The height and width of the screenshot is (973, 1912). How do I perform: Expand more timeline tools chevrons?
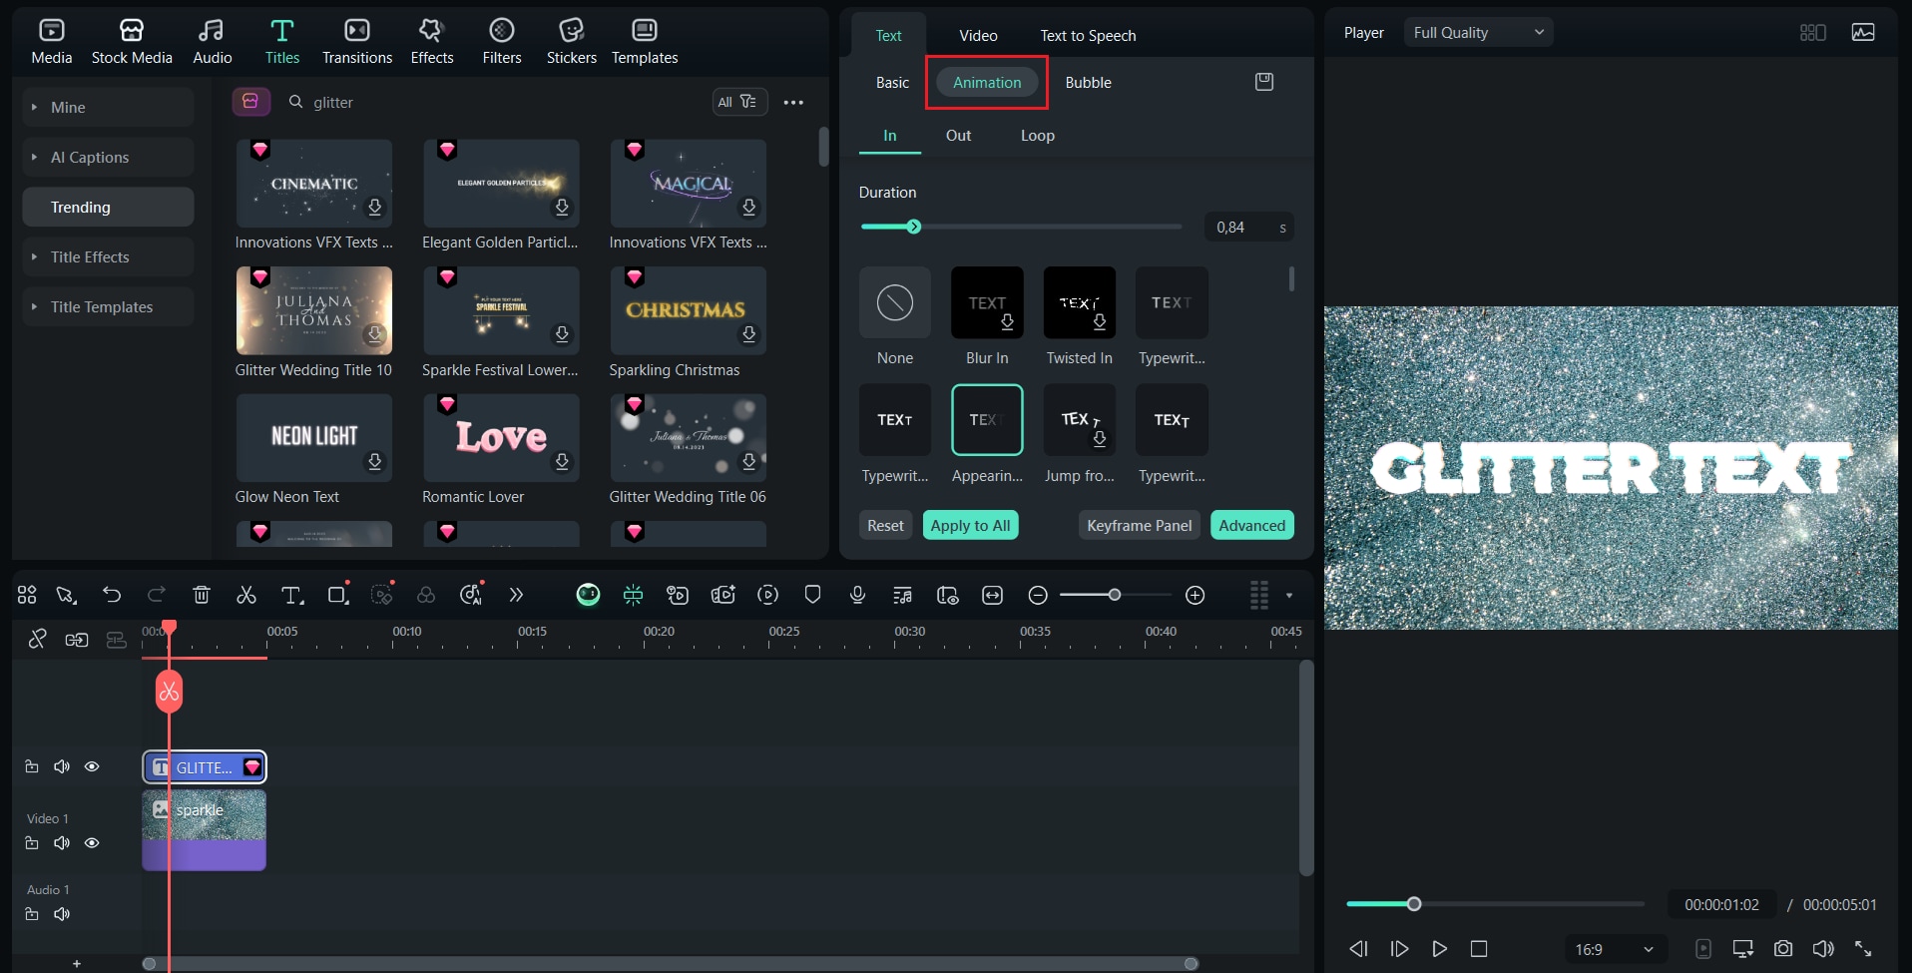point(516,595)
